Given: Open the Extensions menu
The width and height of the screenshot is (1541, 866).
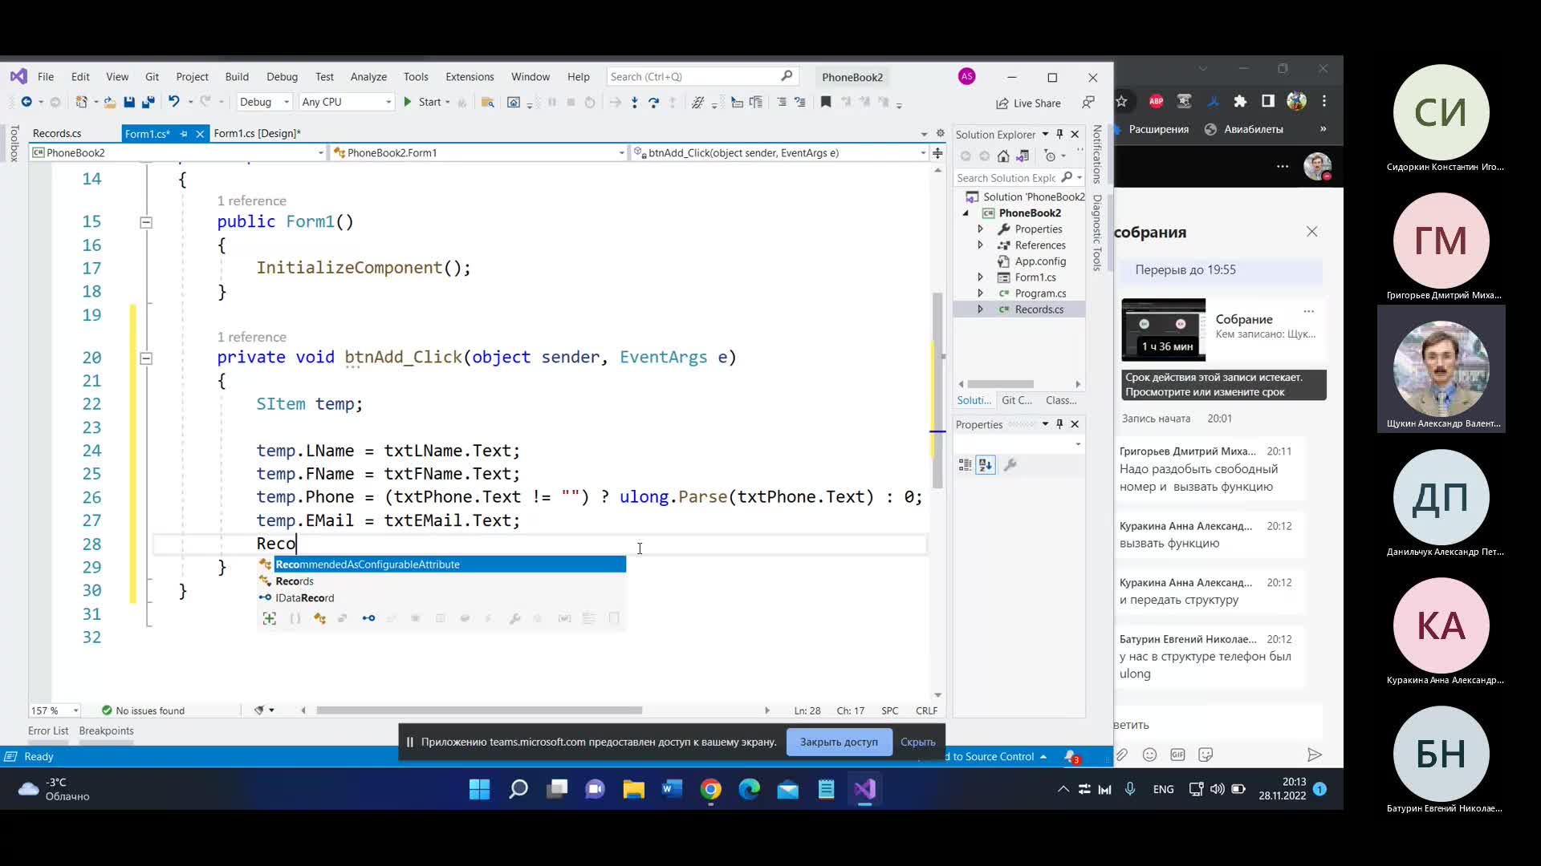Looking at the screenshot, I should 470,77.
